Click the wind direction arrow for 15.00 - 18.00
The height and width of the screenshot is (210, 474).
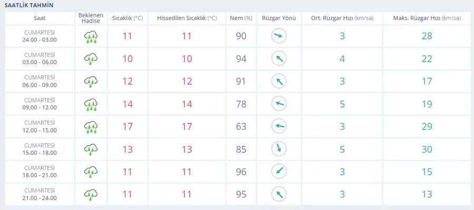coord(279,149)
